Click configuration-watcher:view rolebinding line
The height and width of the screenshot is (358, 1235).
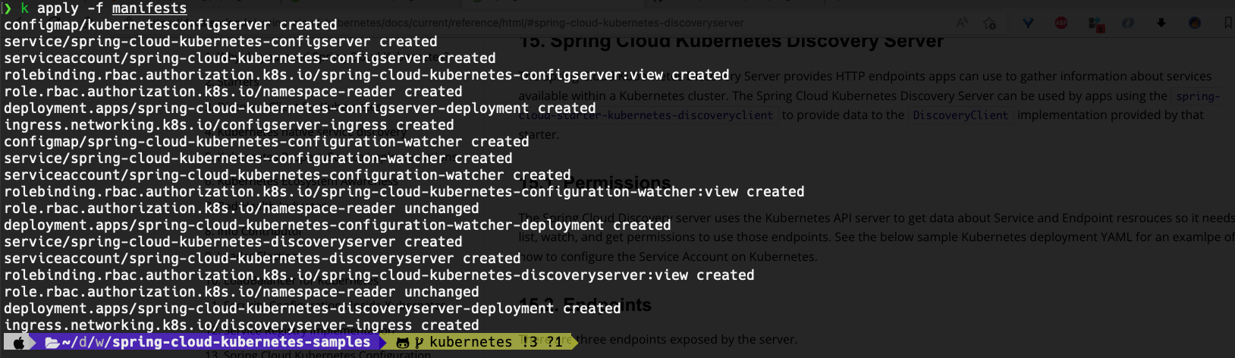[404, 192]
